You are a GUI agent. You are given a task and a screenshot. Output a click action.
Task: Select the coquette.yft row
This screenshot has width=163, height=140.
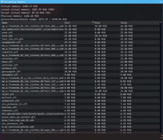(81, 52)
